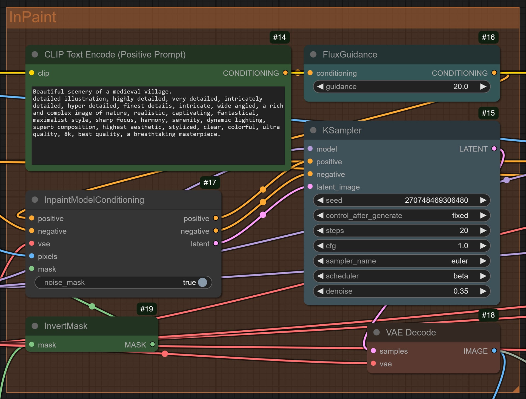Image resolution: width=526 pixels, height=399 pixels.
Task: Click the denoise 0.35 value field
Action: pyautogui.click(x=402, y=291)
